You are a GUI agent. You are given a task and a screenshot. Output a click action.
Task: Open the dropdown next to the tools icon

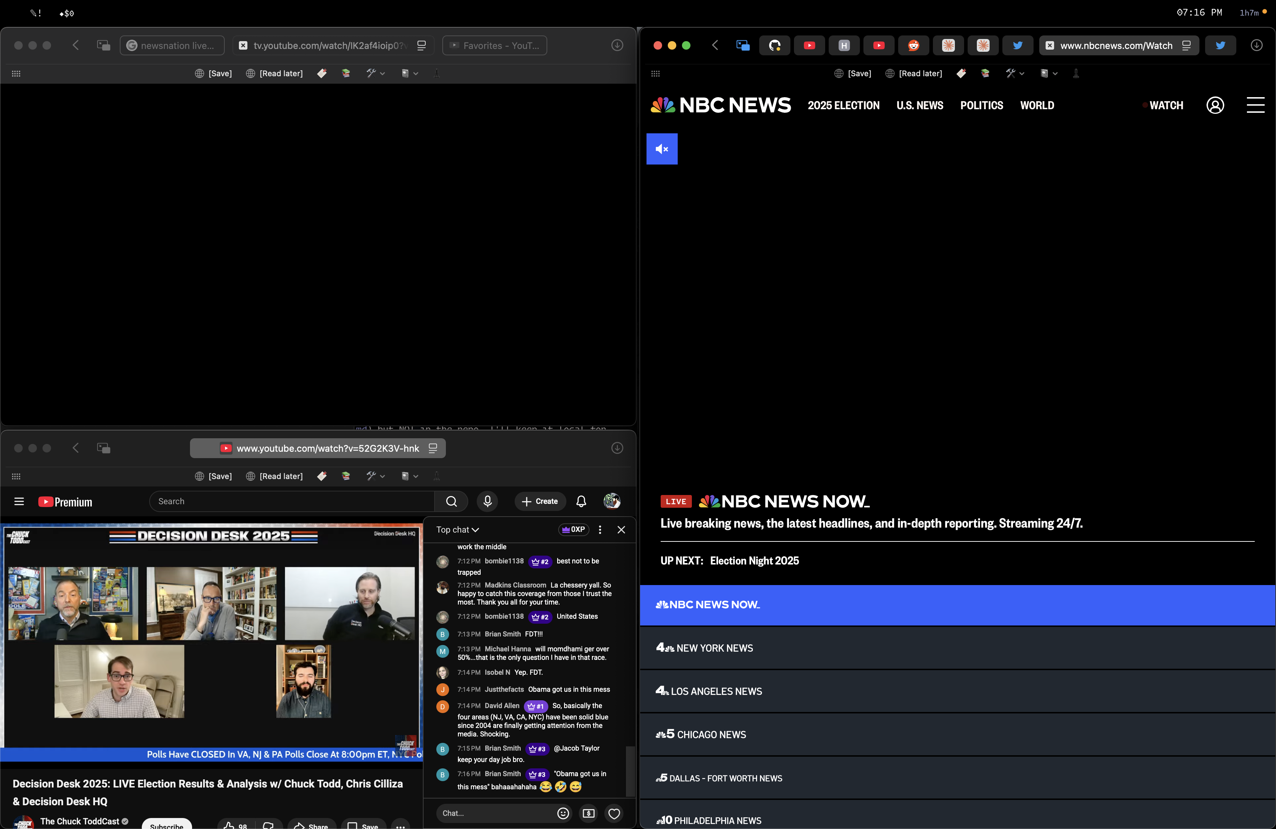click(1022, 73)
